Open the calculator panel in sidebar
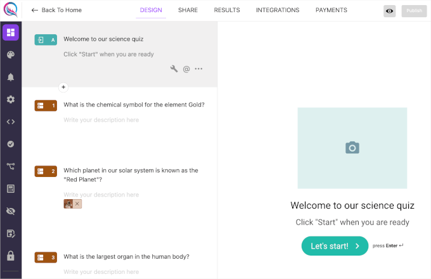 pyautogui.click(x=10, y=189)
